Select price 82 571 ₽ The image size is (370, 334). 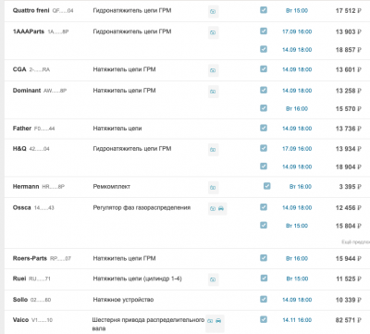(349, 320)
